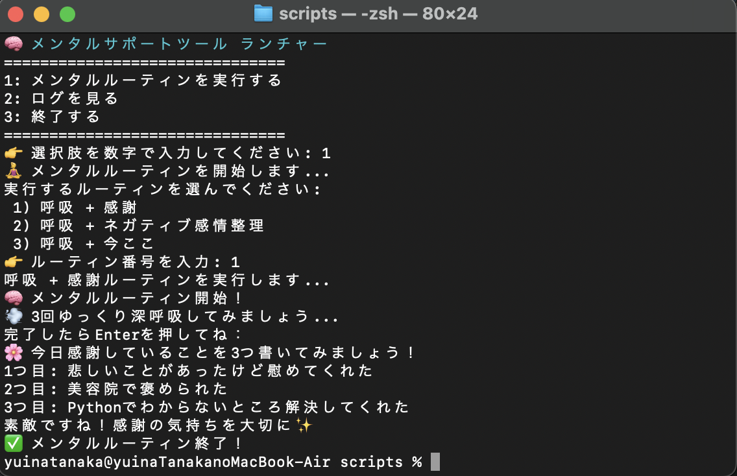The width and height of the screenshot is (737, 476).
Task: Click routine option '3) 呼吸 + 今ここ'
Action: (x=83, y=243)
